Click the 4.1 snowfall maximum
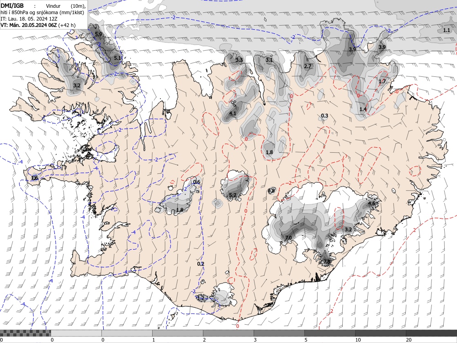The height and width of the screenshot is (343, 457). (x=233, y=113)
